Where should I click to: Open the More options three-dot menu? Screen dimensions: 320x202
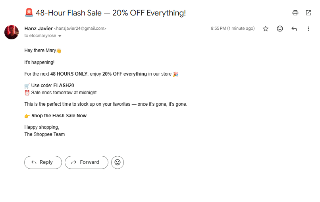(x=308, y=29)
